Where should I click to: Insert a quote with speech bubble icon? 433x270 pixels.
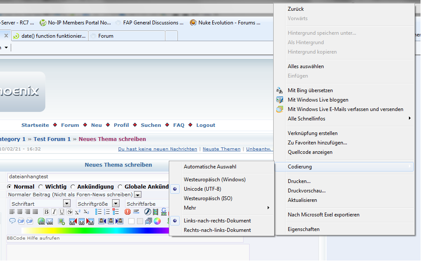coord(12,221)
